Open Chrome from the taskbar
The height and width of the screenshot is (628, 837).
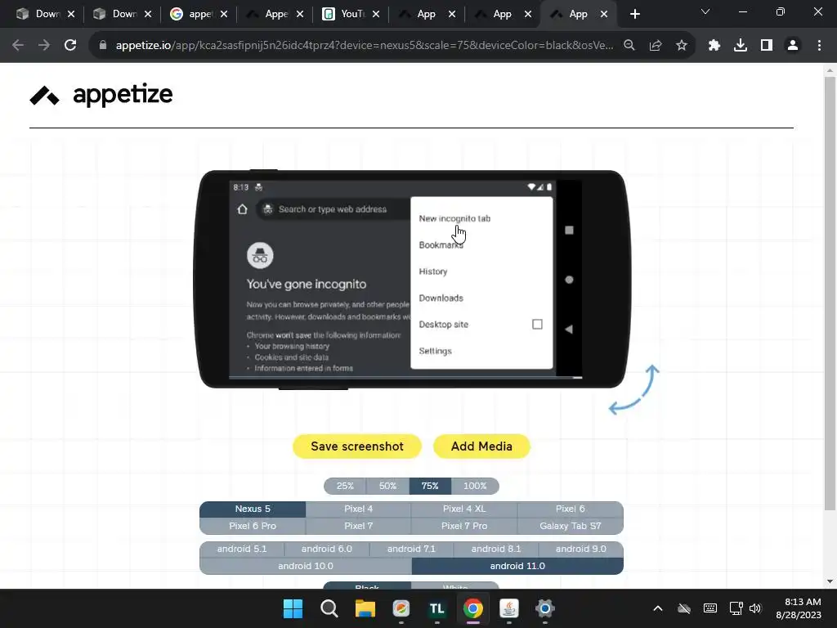[473, 608]
